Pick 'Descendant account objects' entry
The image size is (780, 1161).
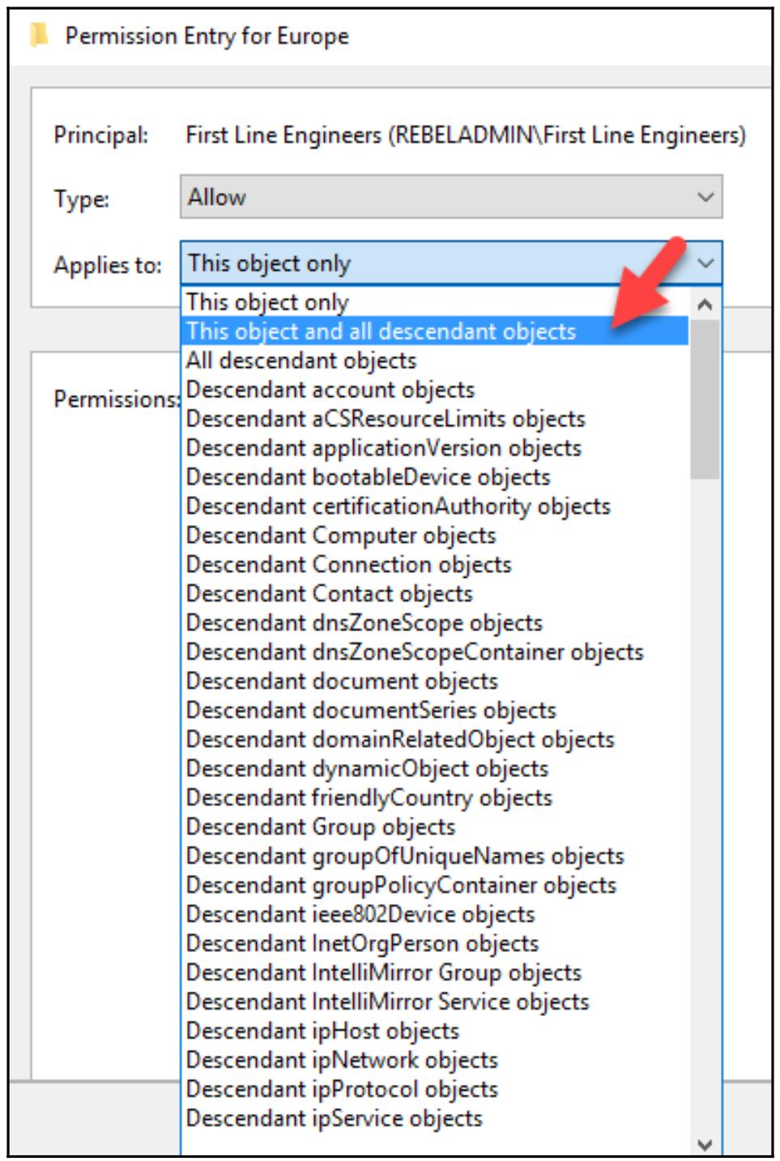[330, 390]
